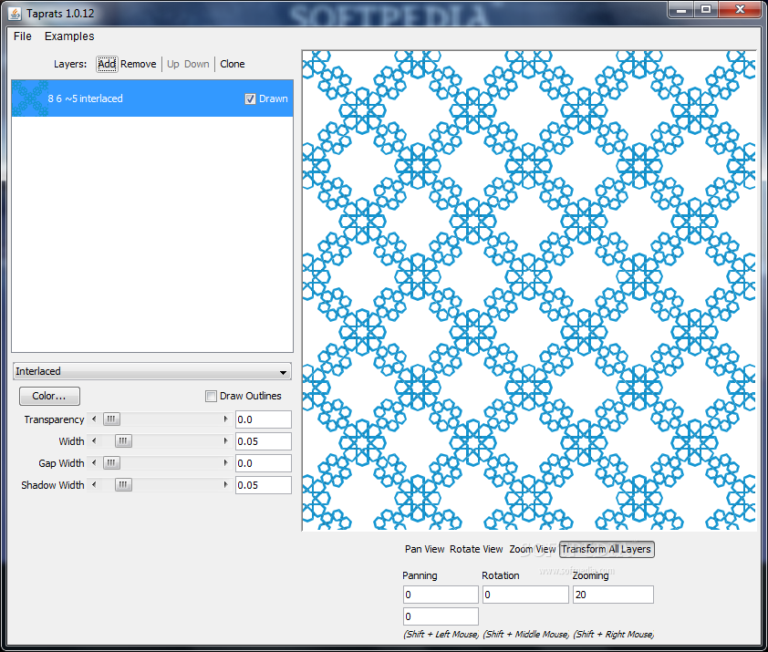768x652 pixels.
Task: Click the pattern preview canvas
Action: [x=529, y=291]
